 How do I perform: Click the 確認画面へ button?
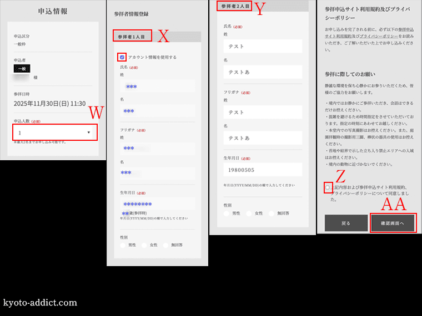392,223
